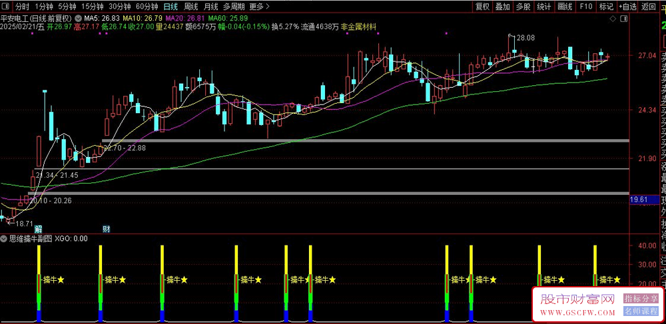Toggle the left sidebar panel icon
This screenshot has width=666, height=324.
tap(7, 7)
